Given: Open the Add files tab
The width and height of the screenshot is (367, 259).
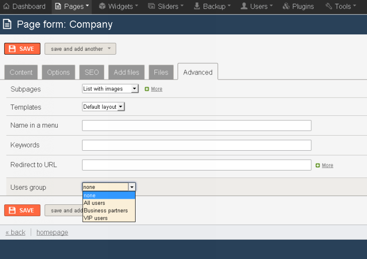Looking at the screenshot, I should [x=127, y=73].
